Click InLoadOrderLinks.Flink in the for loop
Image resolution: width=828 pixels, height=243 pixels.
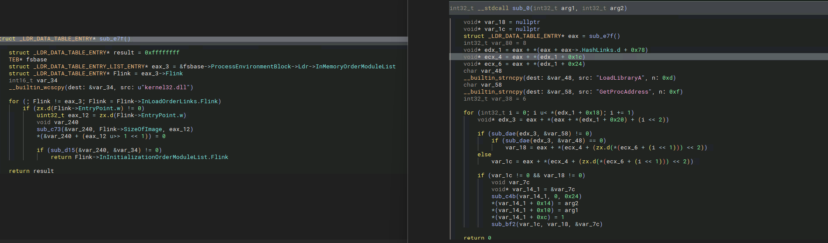(x=180, y=101)
